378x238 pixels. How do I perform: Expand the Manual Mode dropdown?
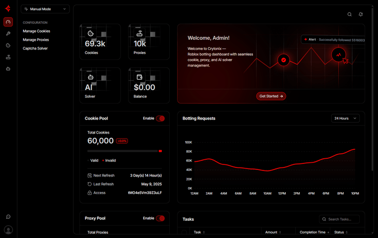click(x=45, y=9)
